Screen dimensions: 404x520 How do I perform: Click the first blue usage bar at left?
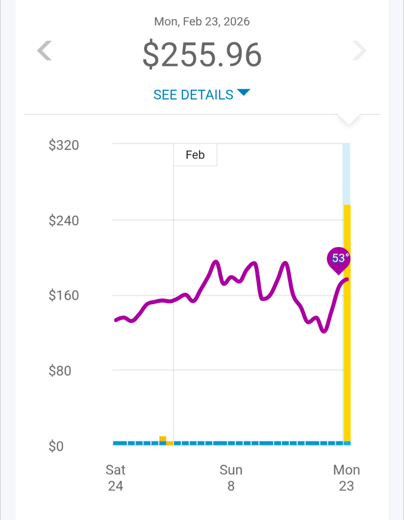pyautogui.click(x=116, y=443)
